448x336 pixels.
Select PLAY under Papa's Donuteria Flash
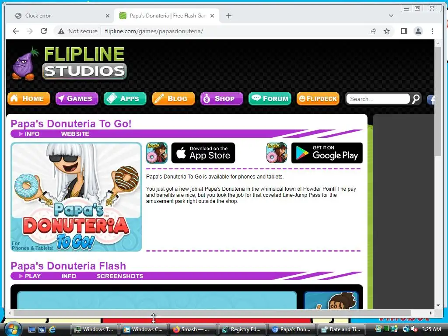coord(33,276)
